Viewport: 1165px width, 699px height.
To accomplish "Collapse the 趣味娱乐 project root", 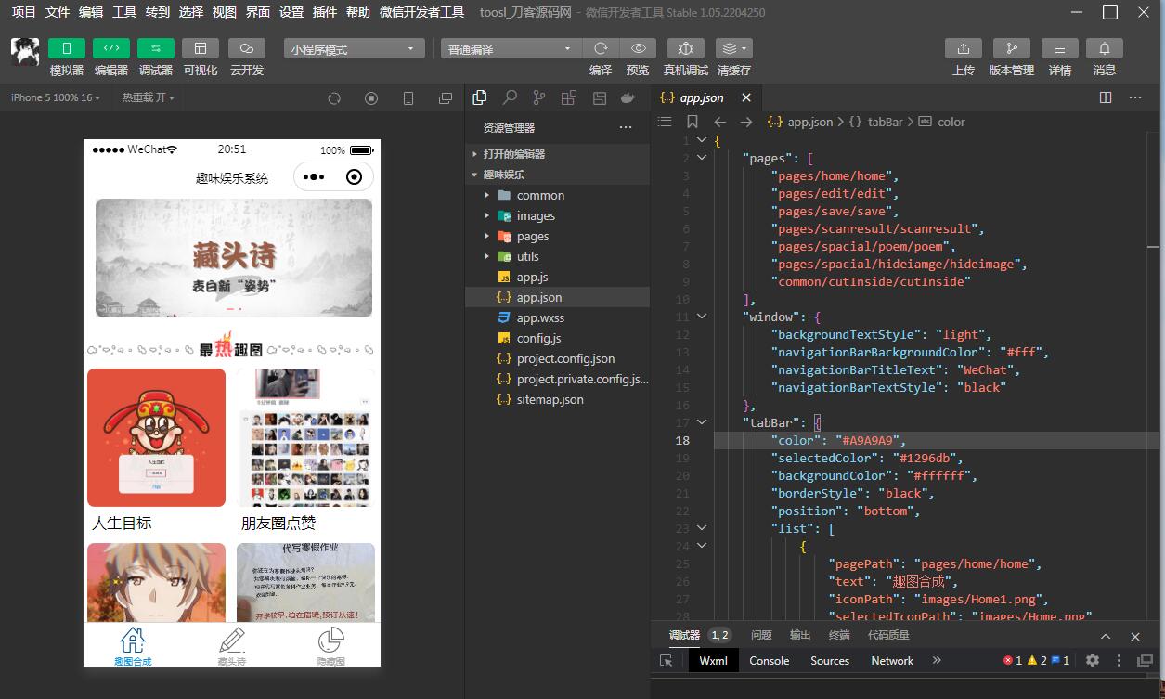I will 557,175.
